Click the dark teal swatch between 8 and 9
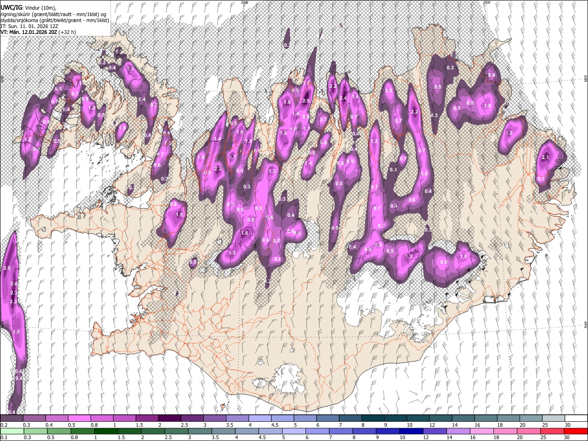The width and height of the screenshot is (588, 441). click(373, 418)
